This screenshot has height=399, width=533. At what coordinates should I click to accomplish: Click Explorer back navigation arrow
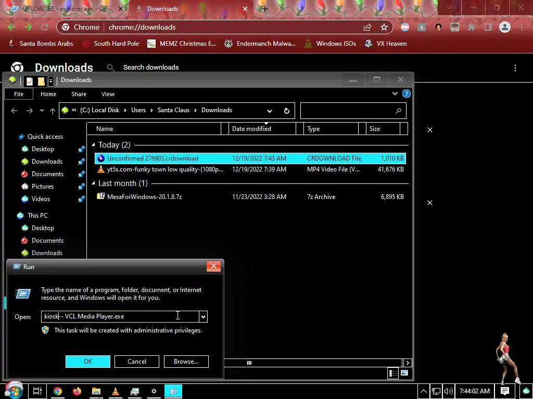tap(14, 111)
